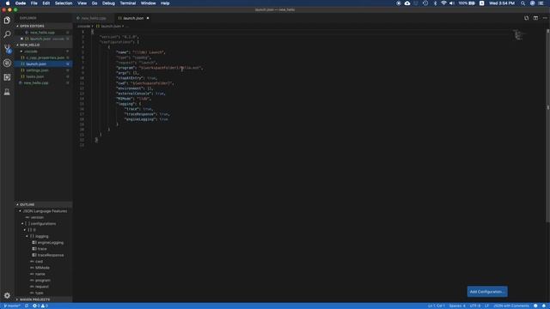Click the editor minimap preview
The height and width of the screenshot is (309, 550).
pos(518,34)
